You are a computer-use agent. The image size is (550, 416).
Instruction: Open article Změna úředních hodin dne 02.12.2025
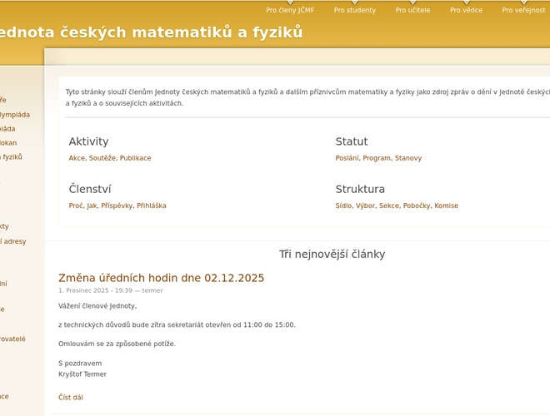pyautogui.click(x=161, y=278)
